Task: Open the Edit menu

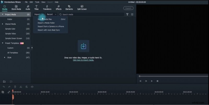Action: [x=31, y=2]
